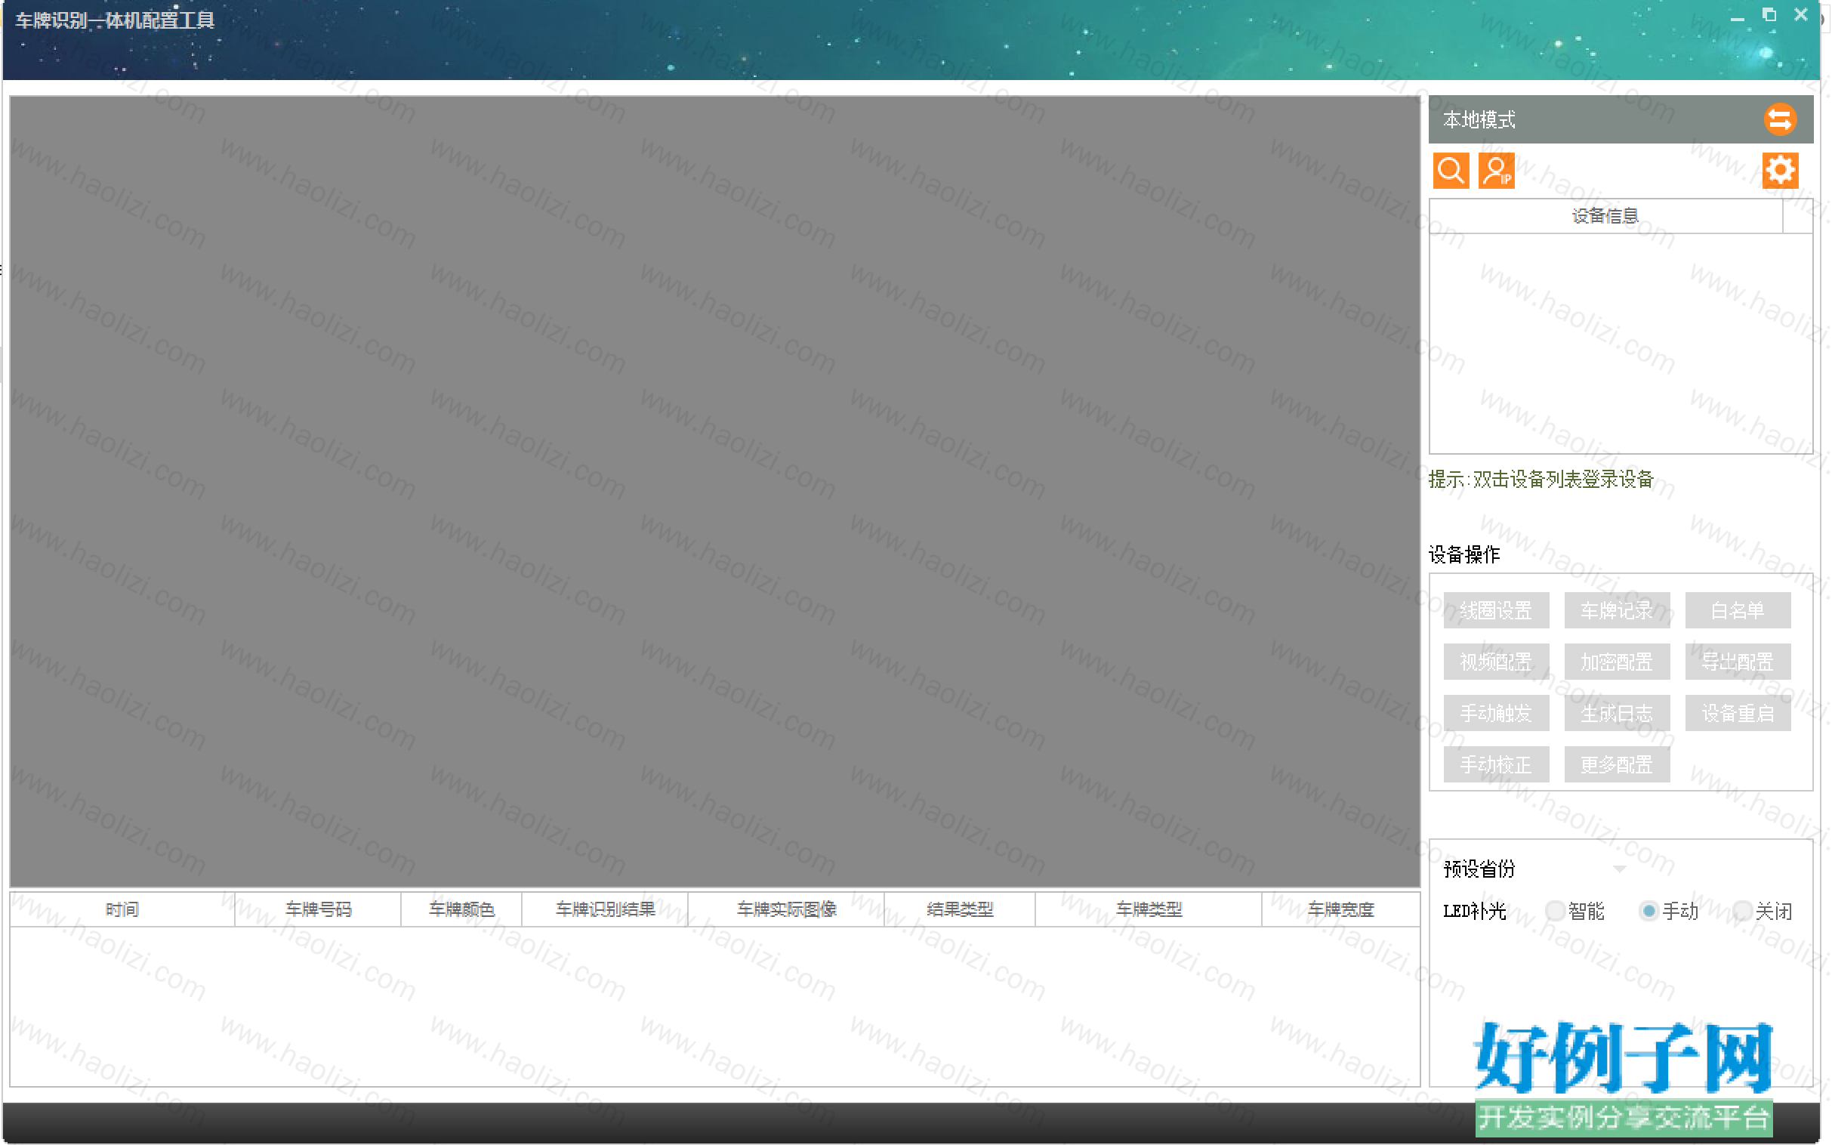Click the 车牌记录 button

1616,610
